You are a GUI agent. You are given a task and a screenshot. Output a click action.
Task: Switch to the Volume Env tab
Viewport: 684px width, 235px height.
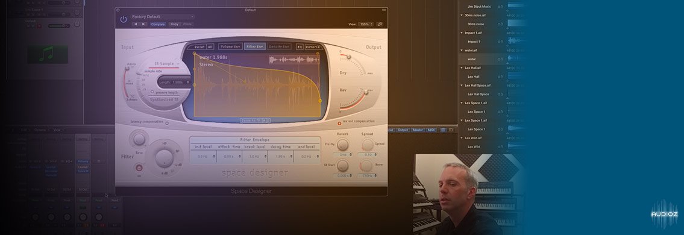(230, 46)
